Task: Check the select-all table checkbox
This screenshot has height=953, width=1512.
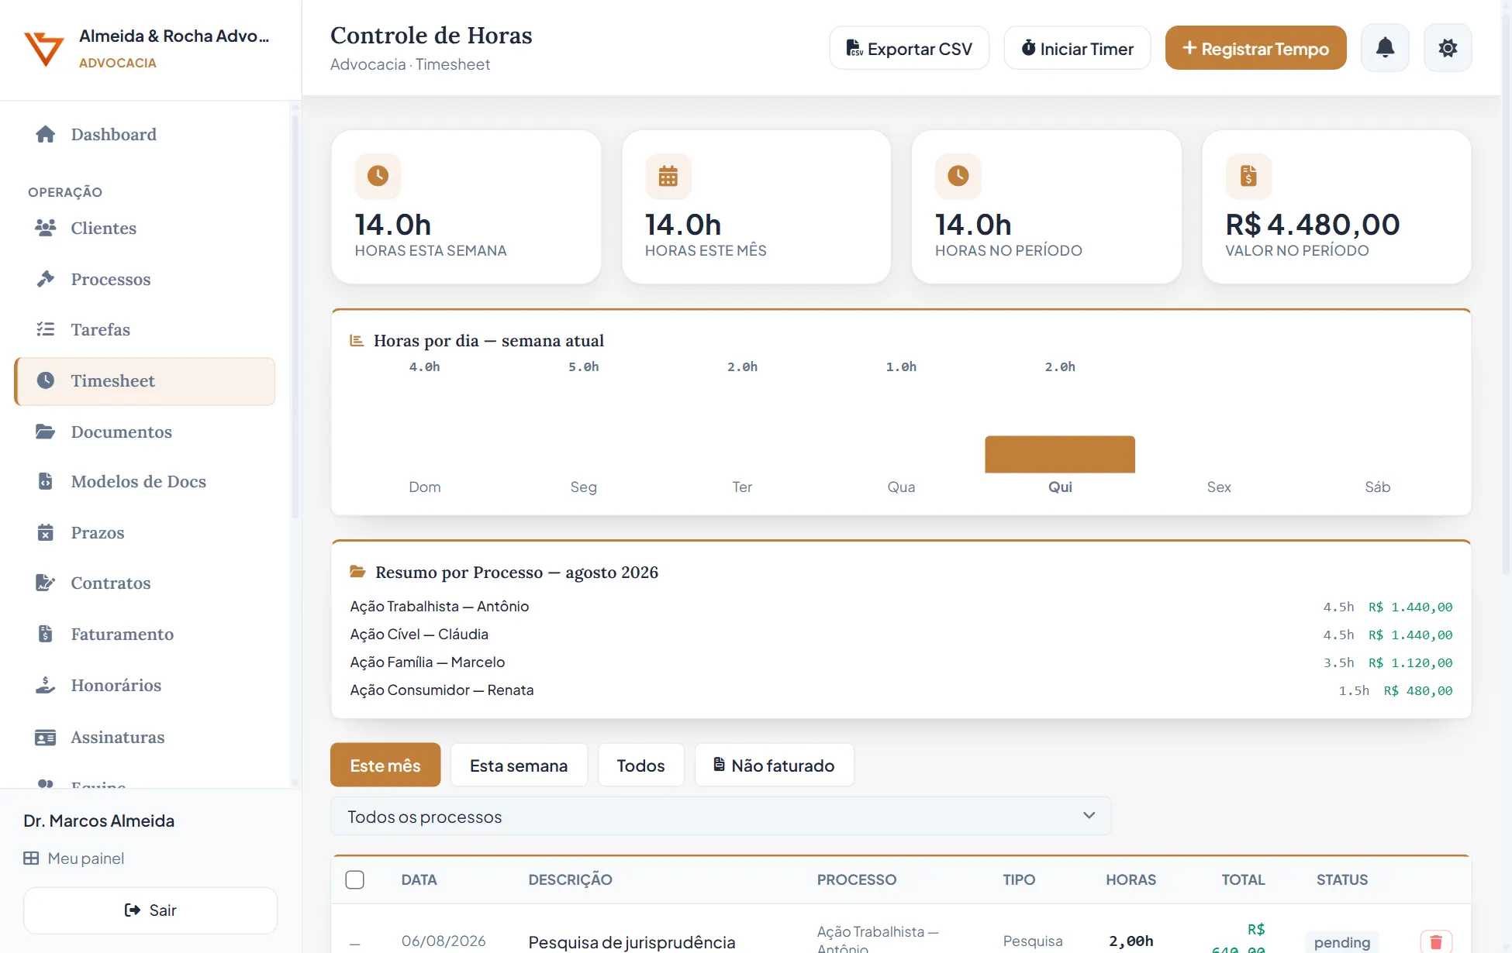Action: (355, 879)
